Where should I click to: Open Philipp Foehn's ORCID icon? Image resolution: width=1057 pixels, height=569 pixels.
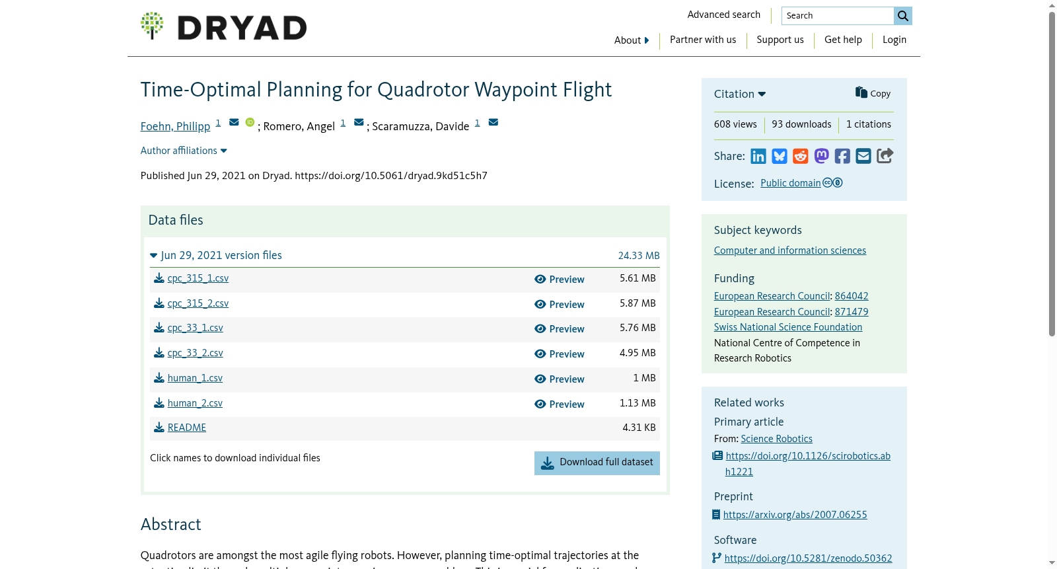[x=250, y=122]
